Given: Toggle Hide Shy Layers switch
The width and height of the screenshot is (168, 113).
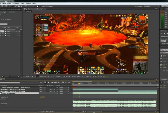Looking at the screenshot, I should click(x=52, y=82).
